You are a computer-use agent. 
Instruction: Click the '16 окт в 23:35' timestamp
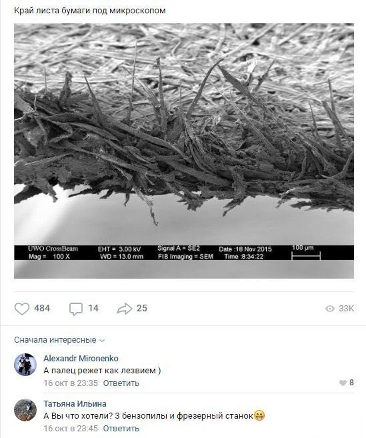(71, 383)
